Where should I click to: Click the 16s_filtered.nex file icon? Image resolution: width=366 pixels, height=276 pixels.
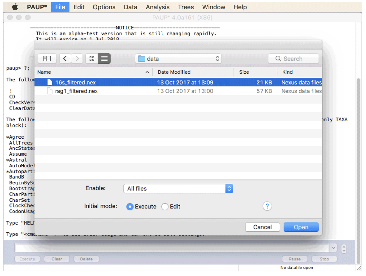point(50,82)
